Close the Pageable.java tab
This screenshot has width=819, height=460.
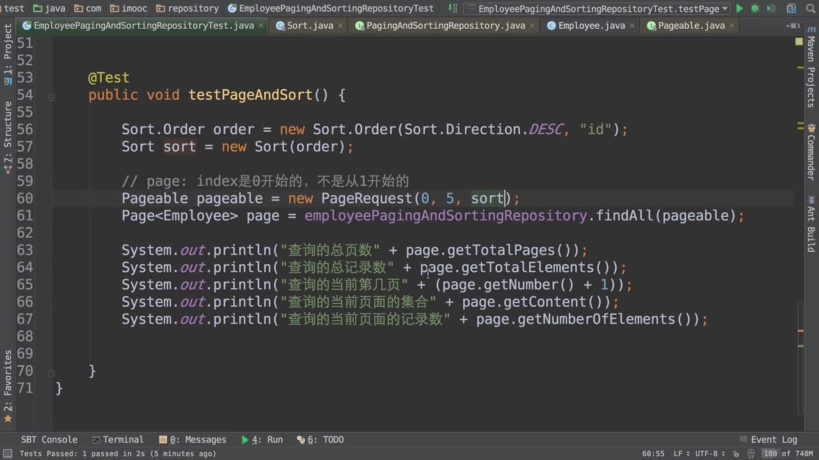click(732, 26)
